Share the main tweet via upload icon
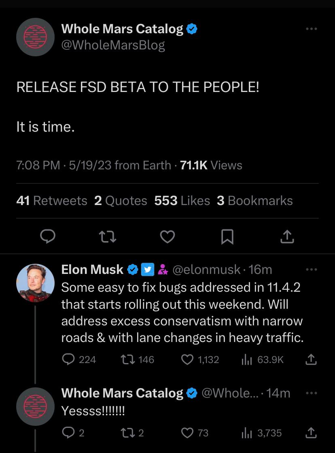 pyautogui.click(x=287, y=237)
